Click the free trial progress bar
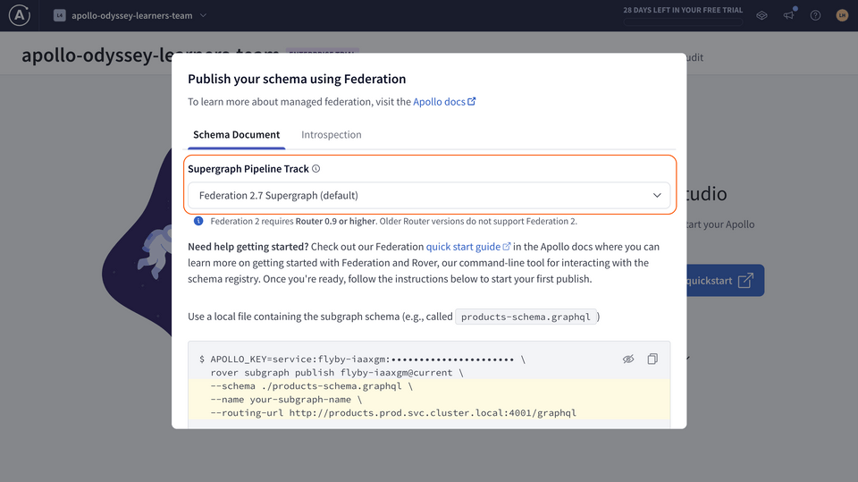Screen dimensions: 858x482 [683, 21]
